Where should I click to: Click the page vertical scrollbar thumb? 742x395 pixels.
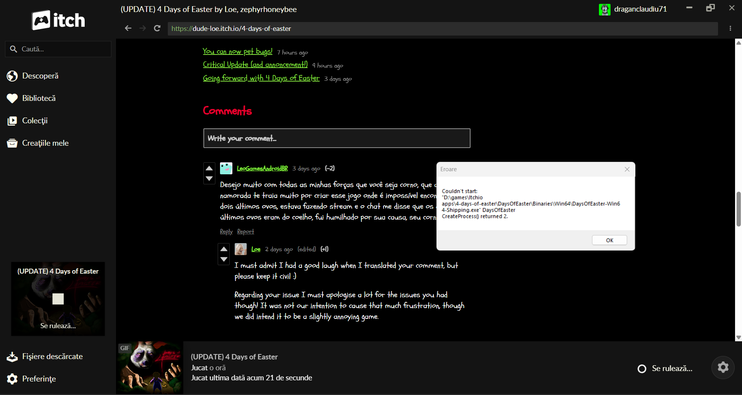[738, 209]
